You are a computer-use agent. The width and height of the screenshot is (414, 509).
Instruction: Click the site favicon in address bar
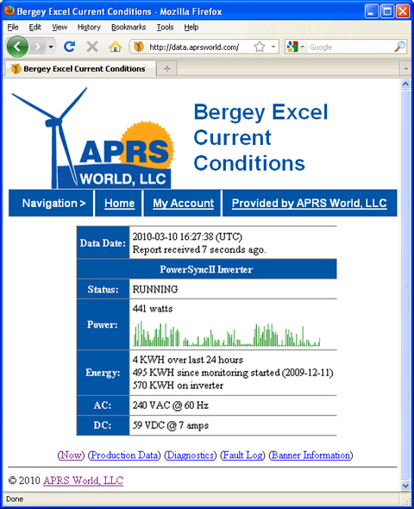(139, 47)
